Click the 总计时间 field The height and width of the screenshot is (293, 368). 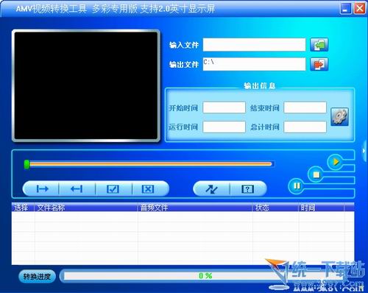pos(305,127)
